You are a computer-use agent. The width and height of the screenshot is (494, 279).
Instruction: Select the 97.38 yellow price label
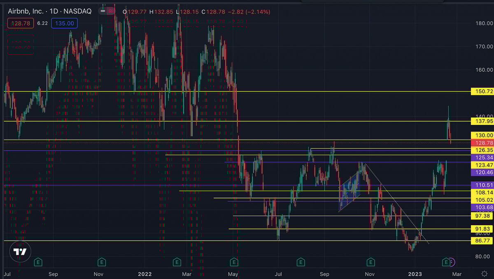(482, 216)
